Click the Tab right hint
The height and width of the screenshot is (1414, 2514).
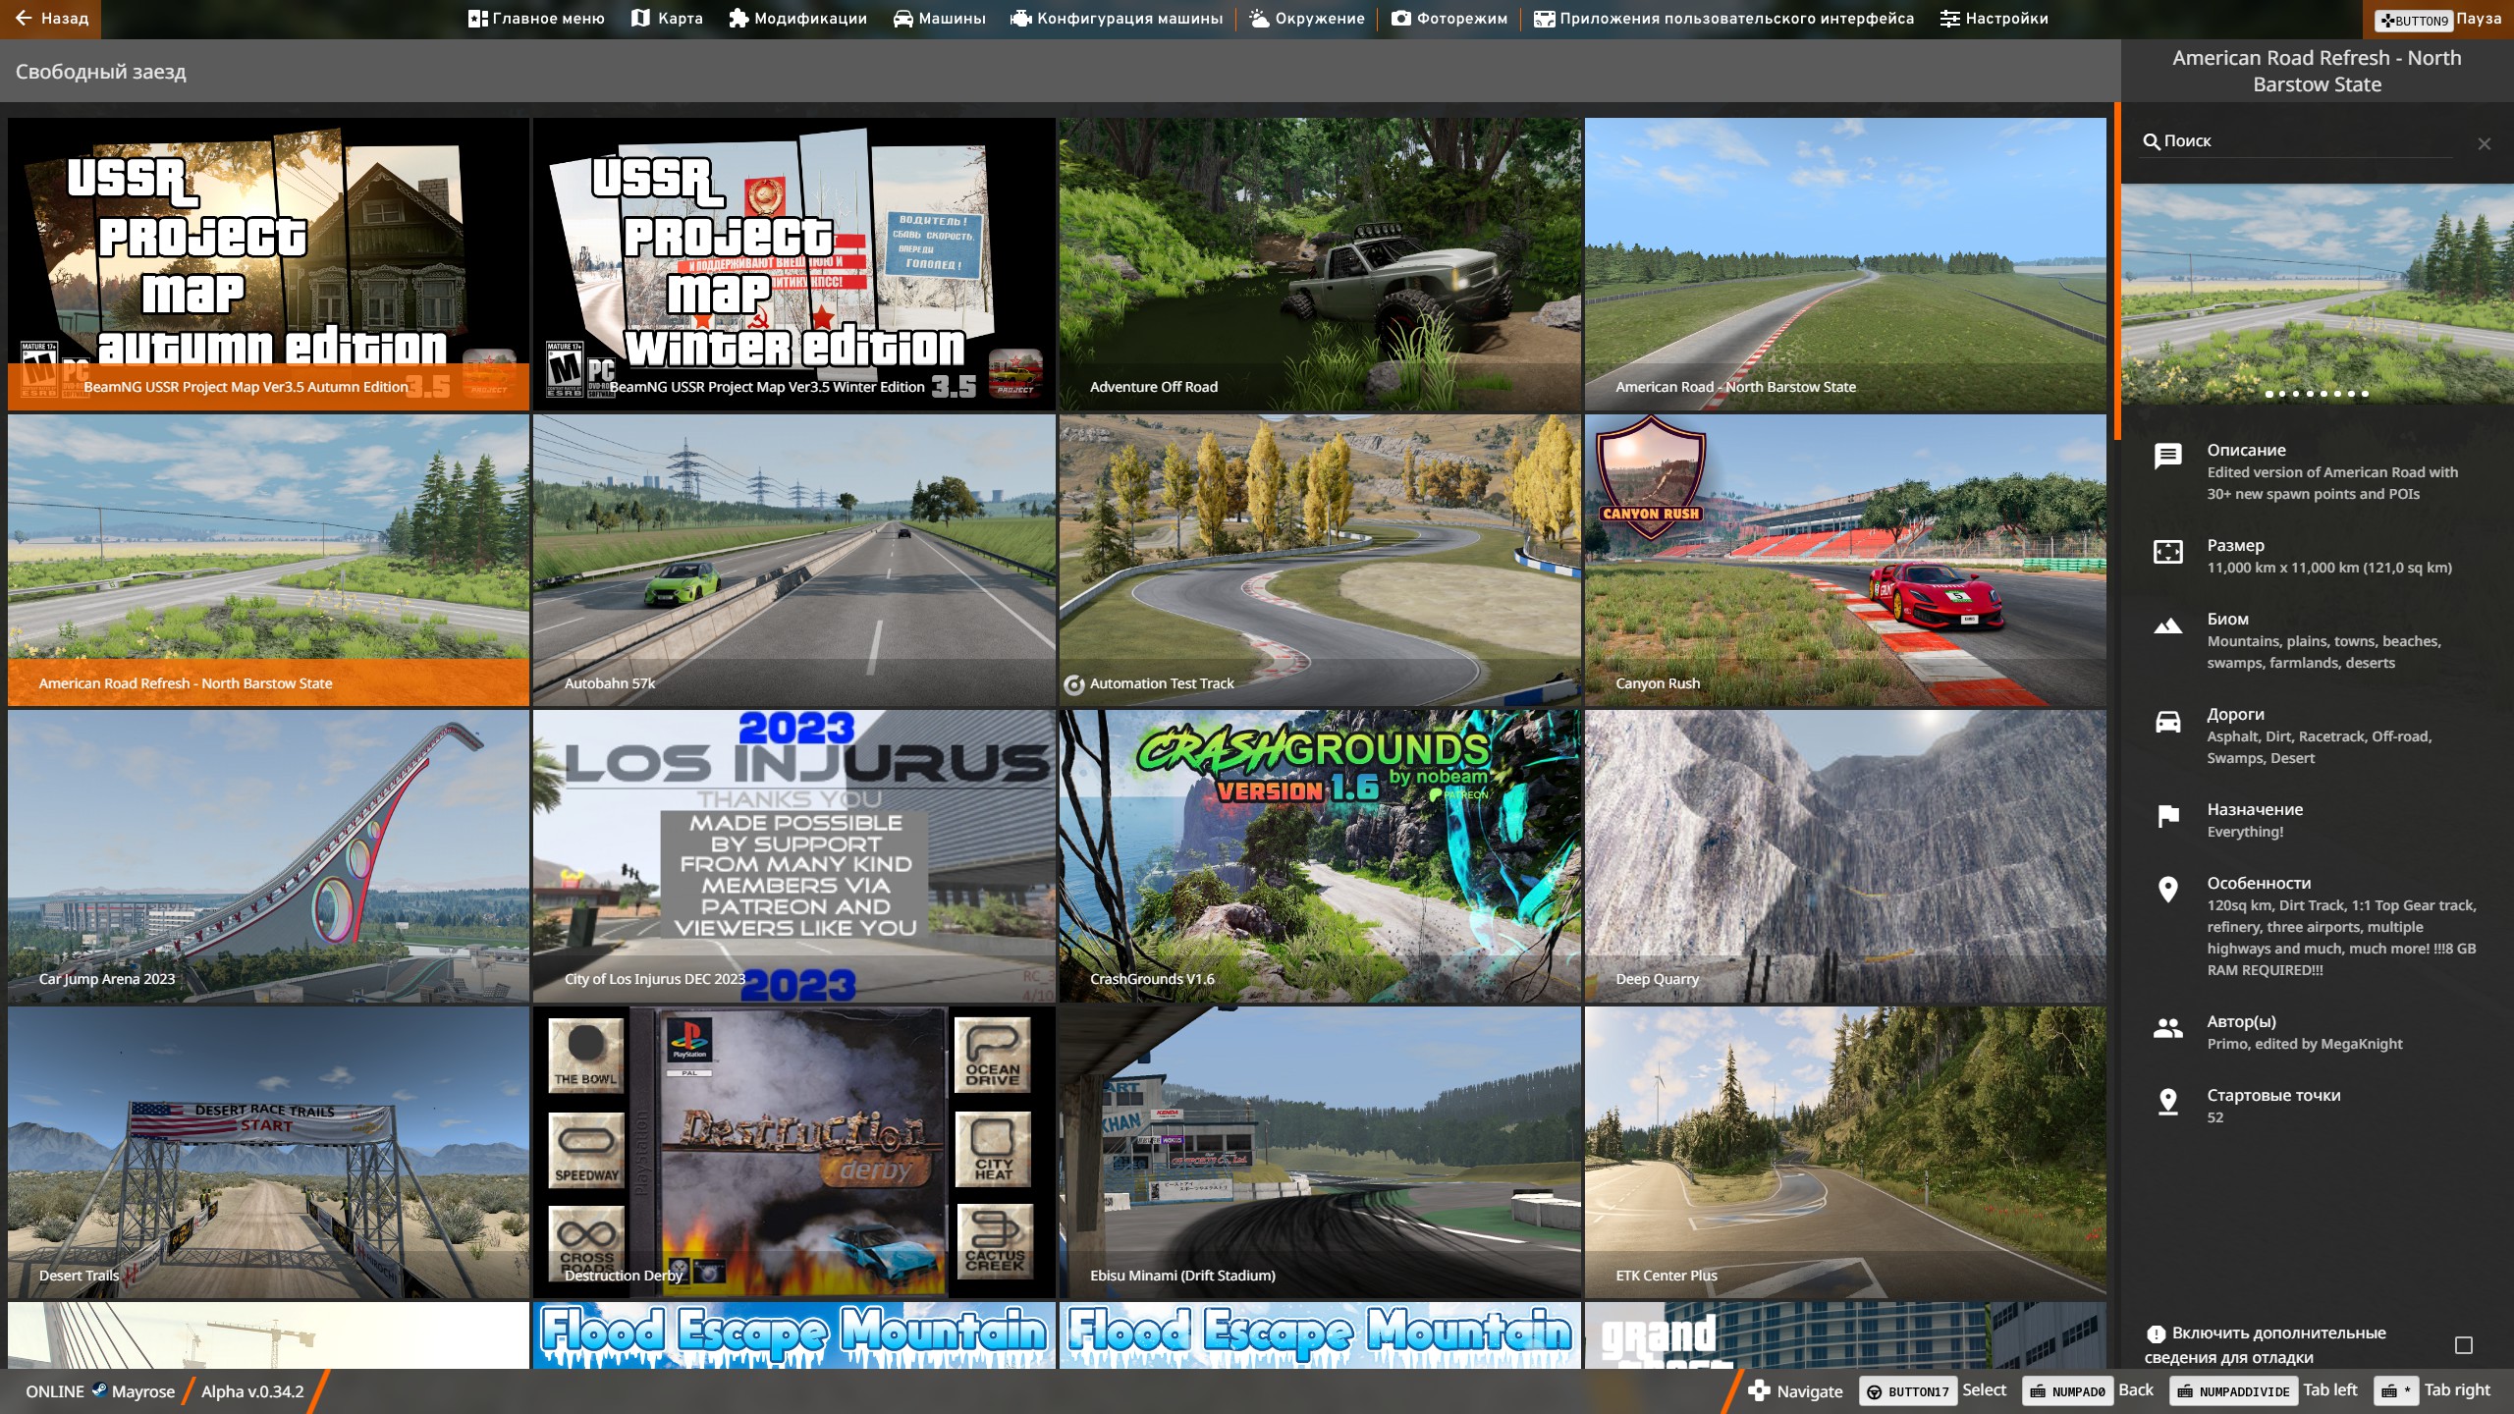[x=2432, y=1390]
